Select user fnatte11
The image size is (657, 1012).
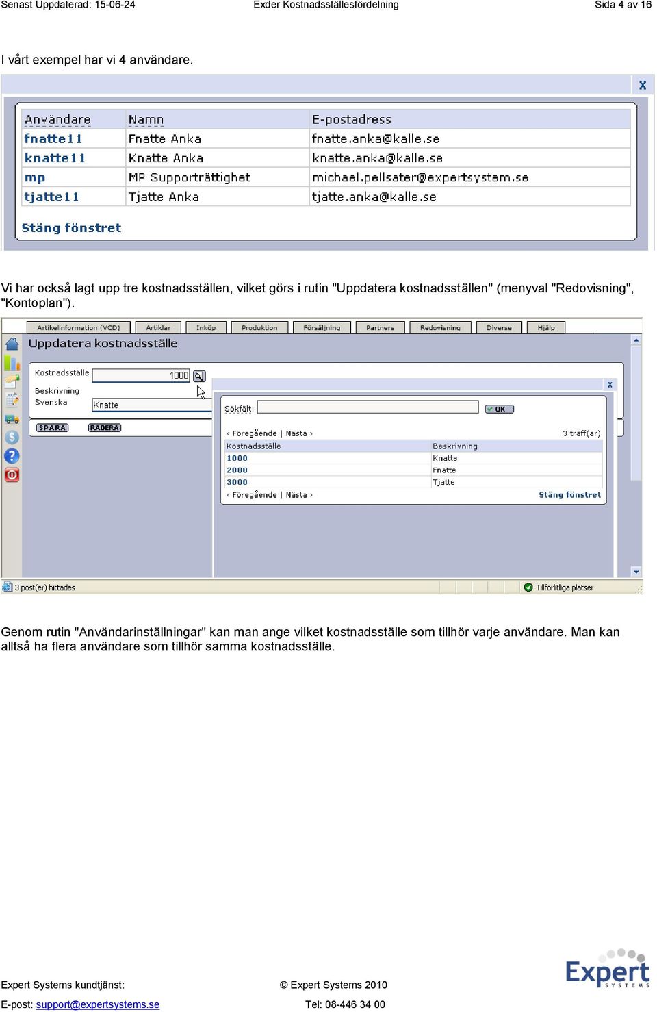click(x=53, y=138)
